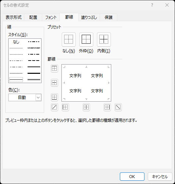This screenshot has height=184, width=175.
Task: Select the thin dash-dot-dot line style
Action: pyautogui.click(x=16, y=61)
